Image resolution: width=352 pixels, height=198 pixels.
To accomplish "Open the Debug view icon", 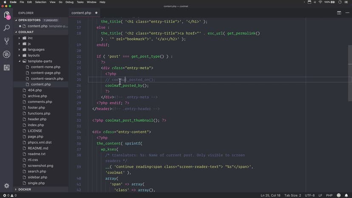I will (x=6, y=54).
